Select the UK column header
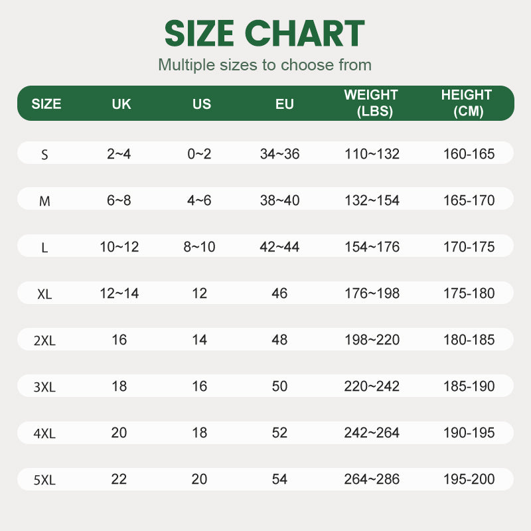This screenshot has width=531, height=531. pos(121,104)
